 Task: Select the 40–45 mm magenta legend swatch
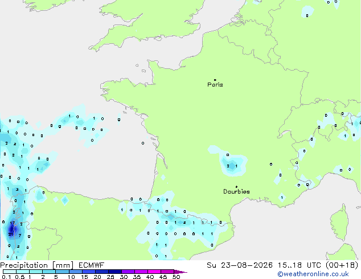pos(154,272)
